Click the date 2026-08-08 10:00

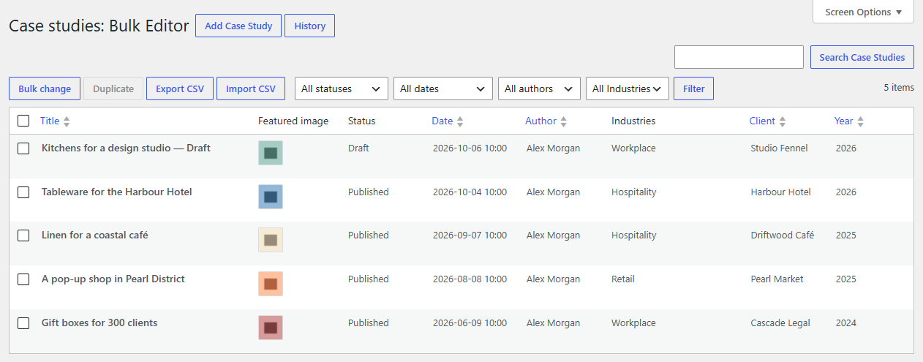[x=470, y=279]
